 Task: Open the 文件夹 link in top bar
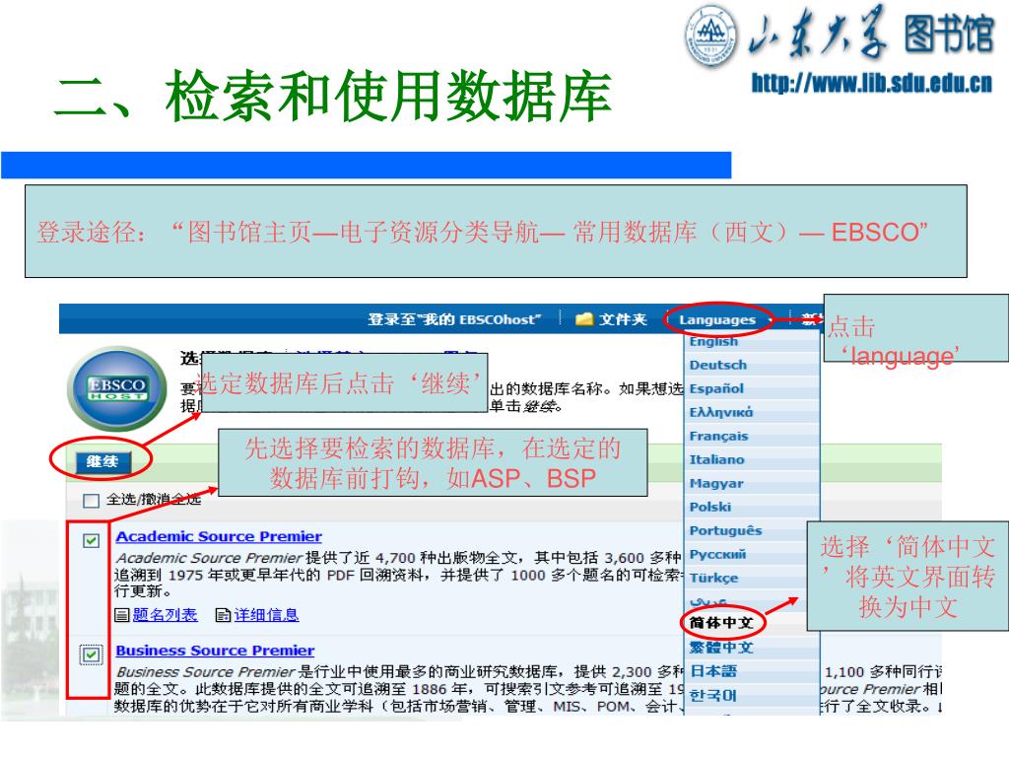[x=623, y=319]
